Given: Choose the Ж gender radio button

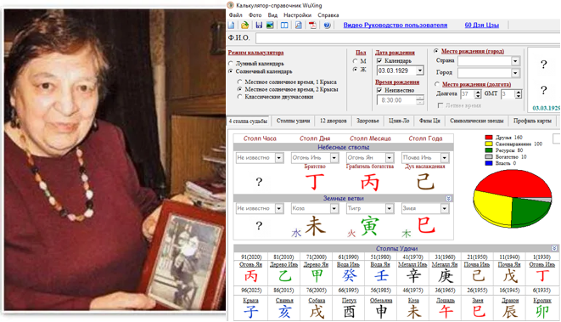Looking at the screenshot, I should [x=355, y=70].
